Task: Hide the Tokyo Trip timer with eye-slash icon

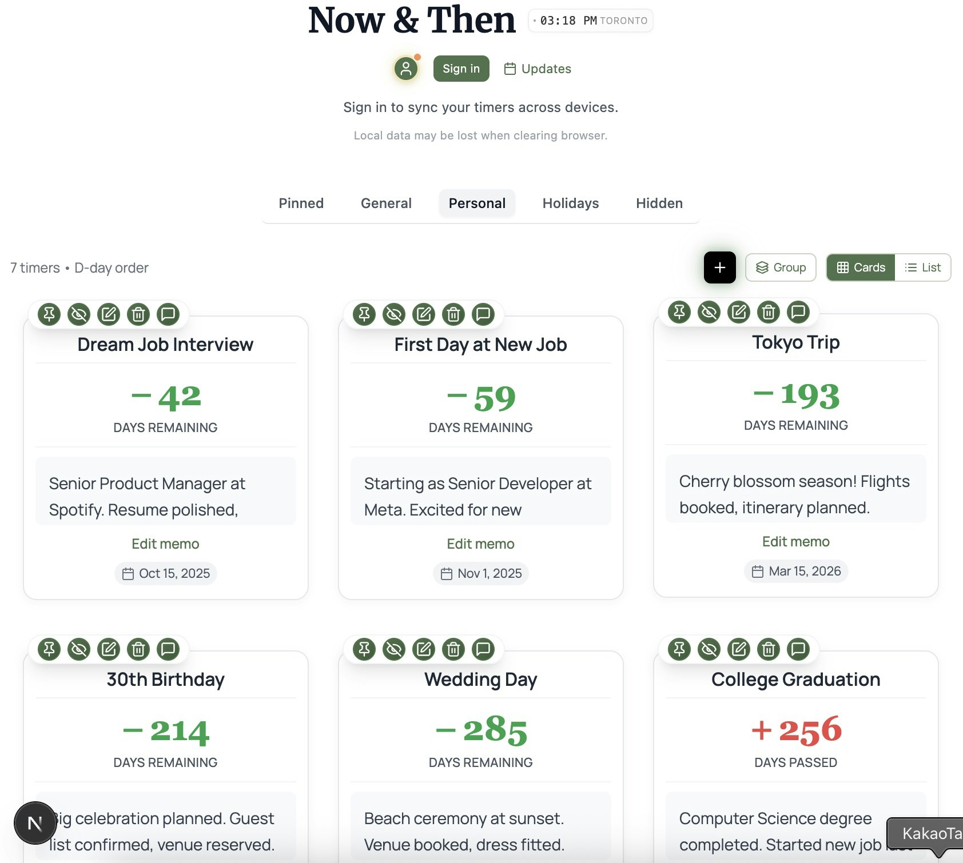Action: tap(708, 312)
